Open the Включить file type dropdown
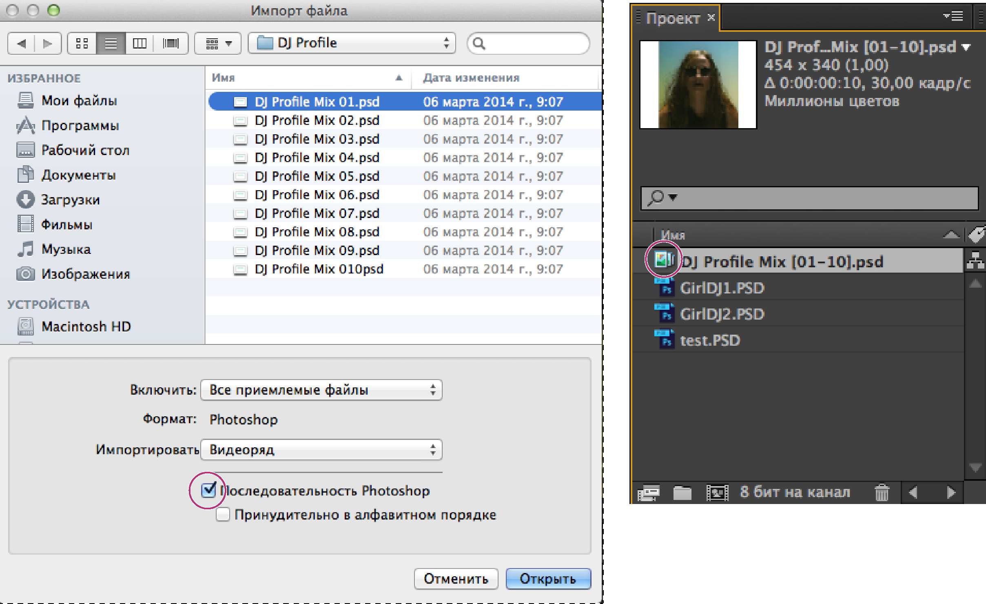This screenshot has width=986, height=604. click(321, 390)
